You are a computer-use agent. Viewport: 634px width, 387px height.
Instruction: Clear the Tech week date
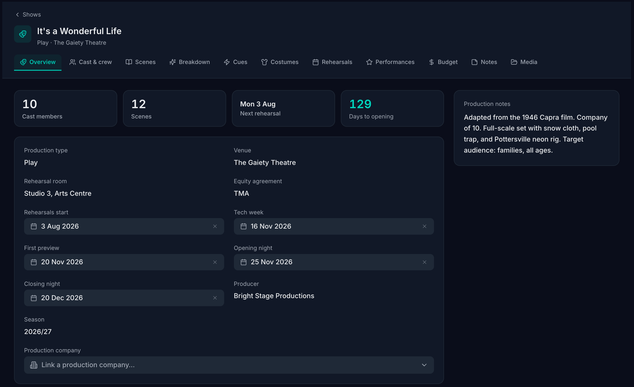(x=425, y=226)
